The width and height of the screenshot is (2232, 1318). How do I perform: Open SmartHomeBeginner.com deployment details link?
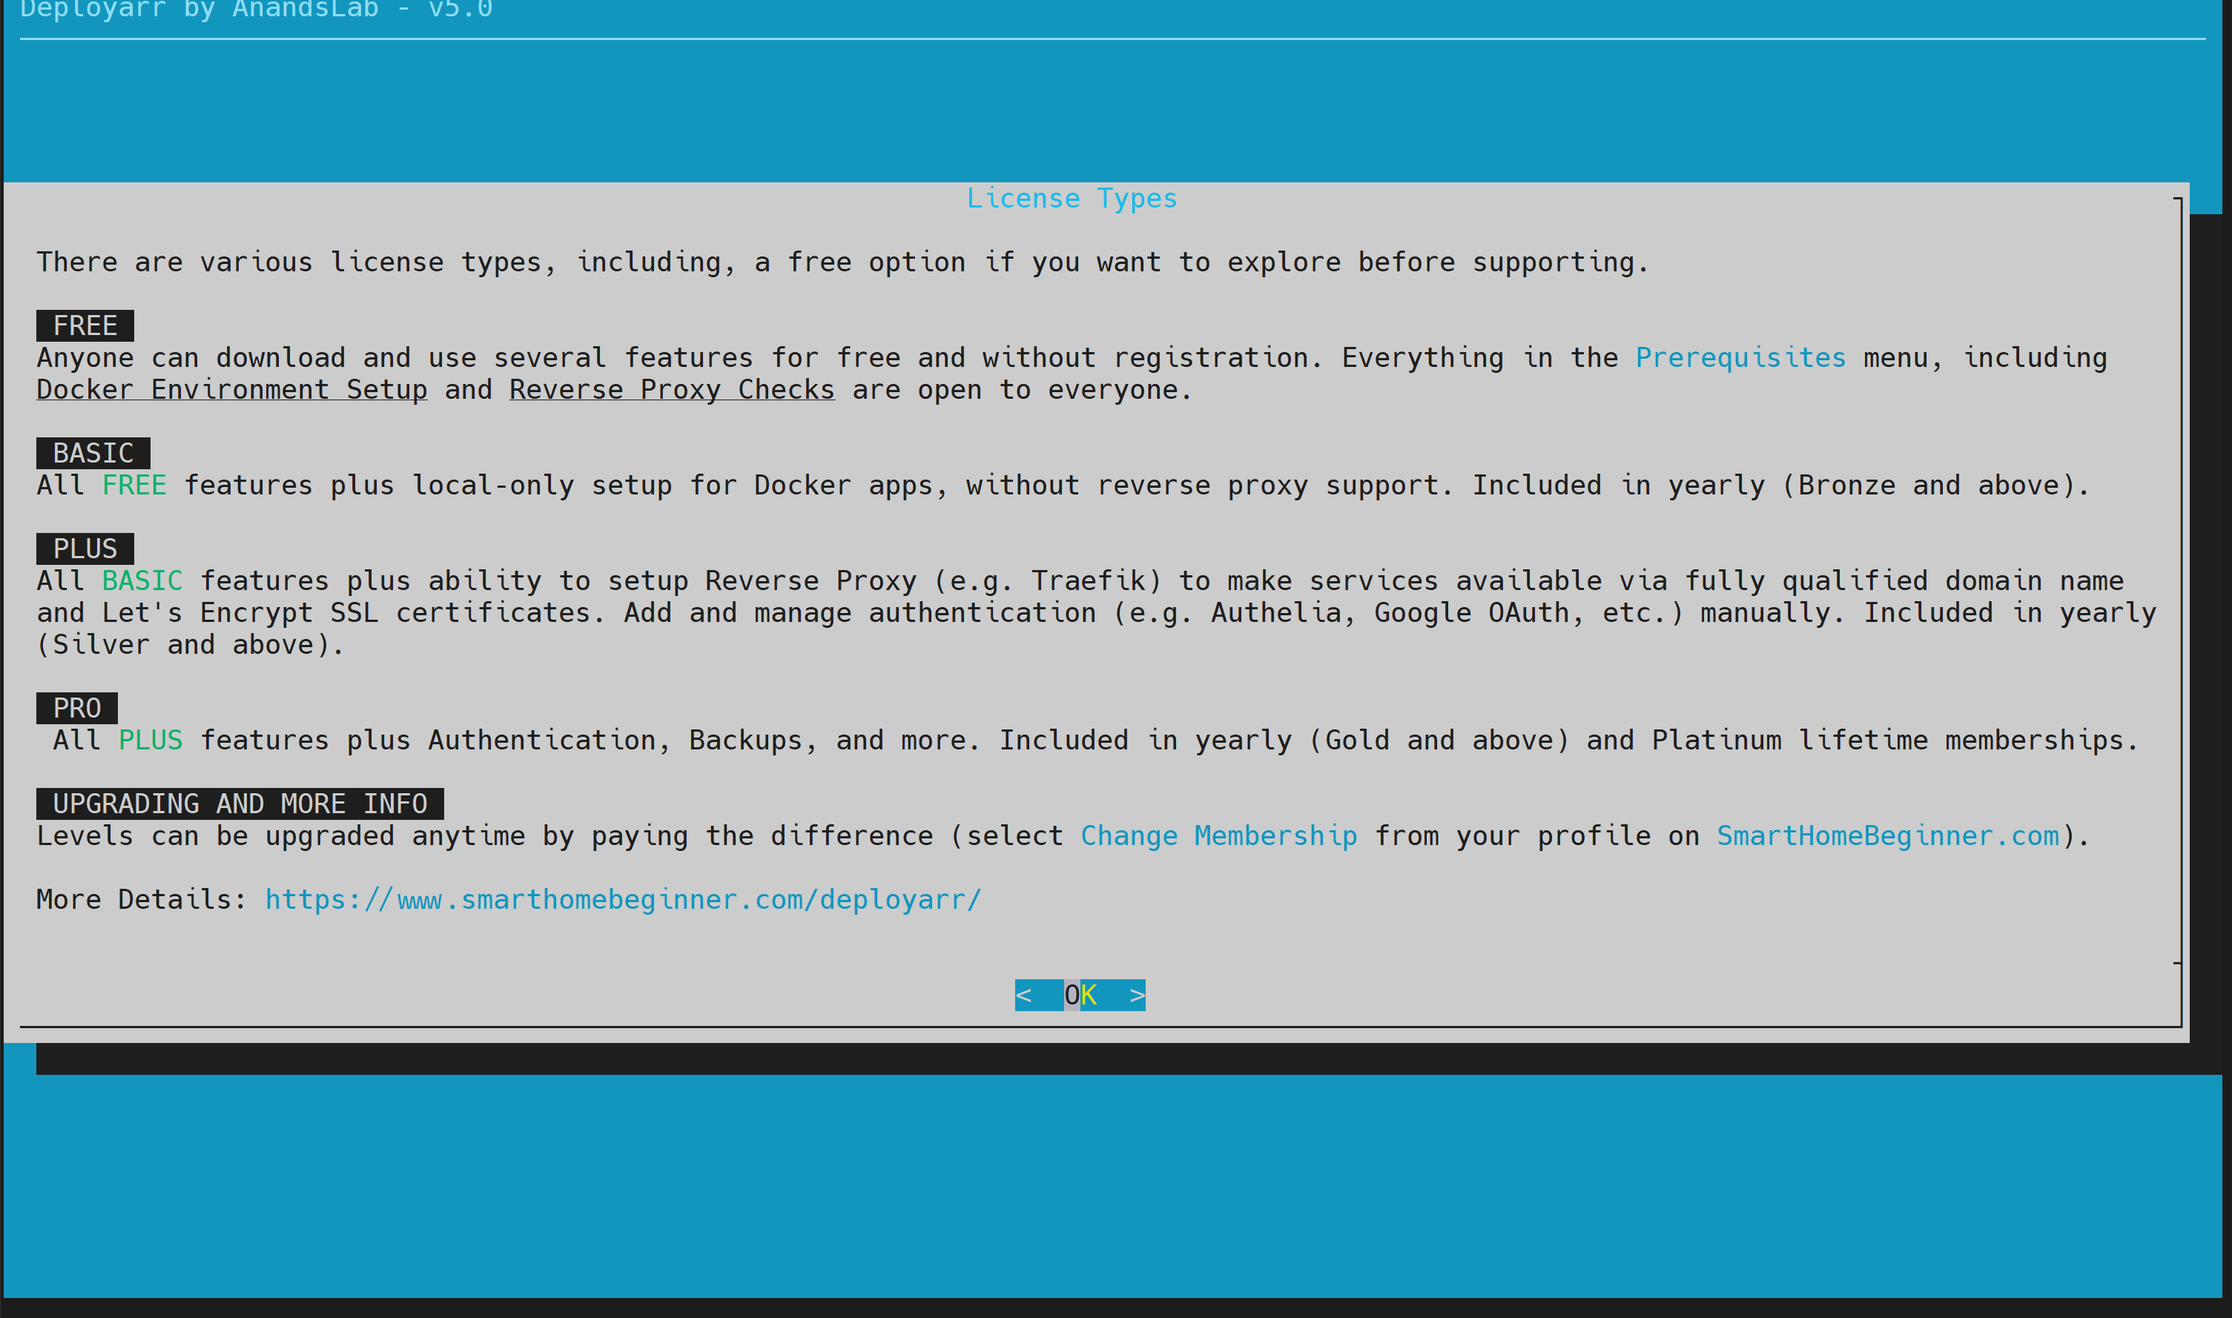pos(621,899)
